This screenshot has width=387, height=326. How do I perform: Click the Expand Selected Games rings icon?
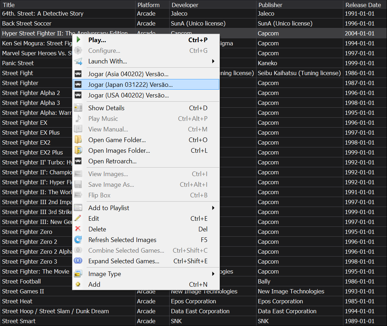click(x=78, y=261)
